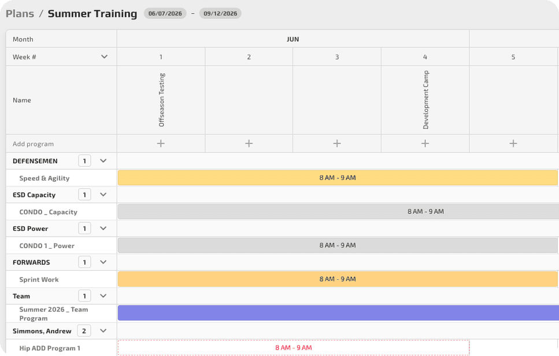Select the purple Summer 2026 Team Program bar
This screenshot has width=559, height=356.
338,313
